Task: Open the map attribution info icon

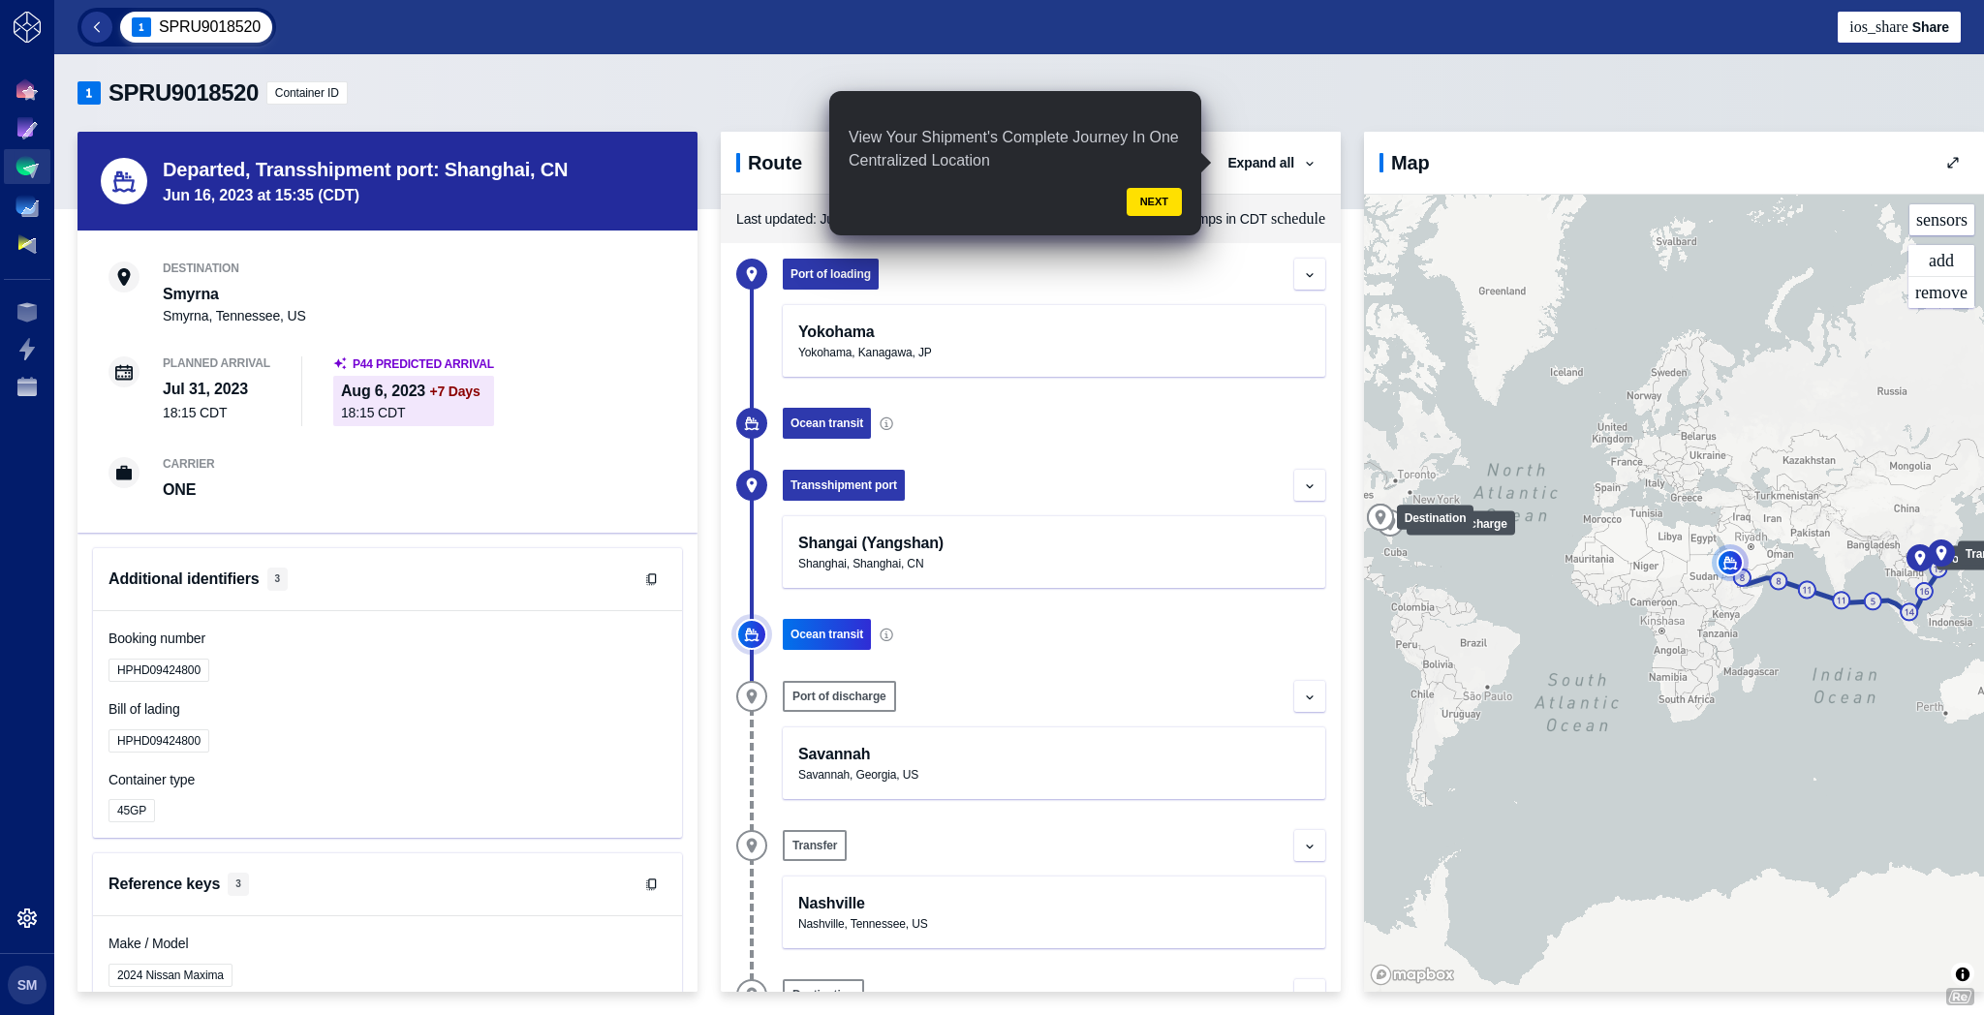Action: [1962, 974]
